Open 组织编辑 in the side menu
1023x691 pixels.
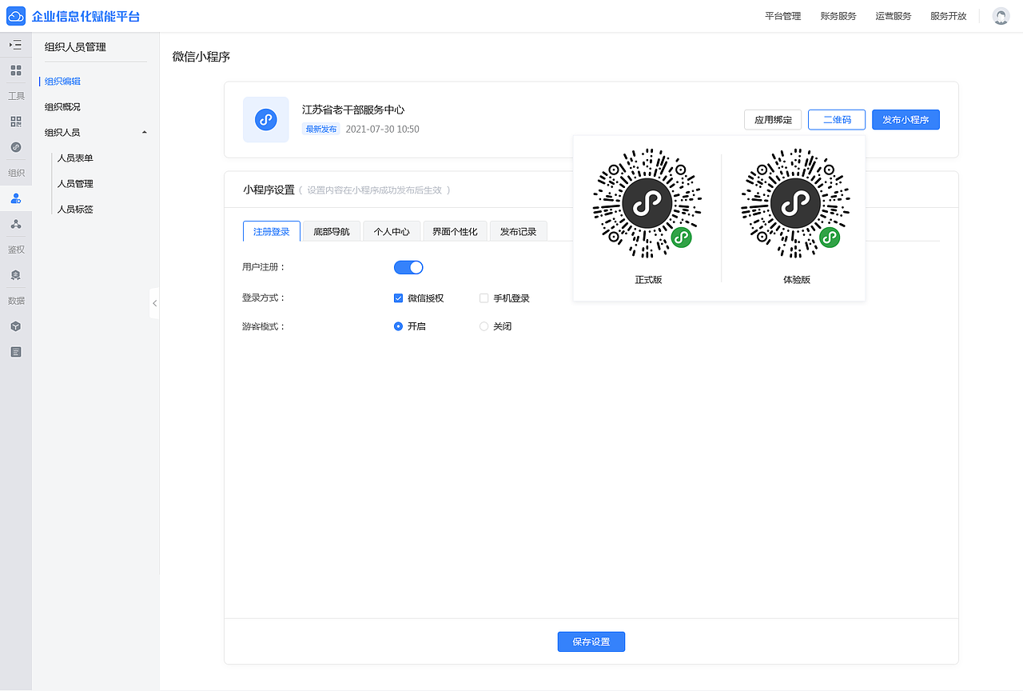click(62, 81)
